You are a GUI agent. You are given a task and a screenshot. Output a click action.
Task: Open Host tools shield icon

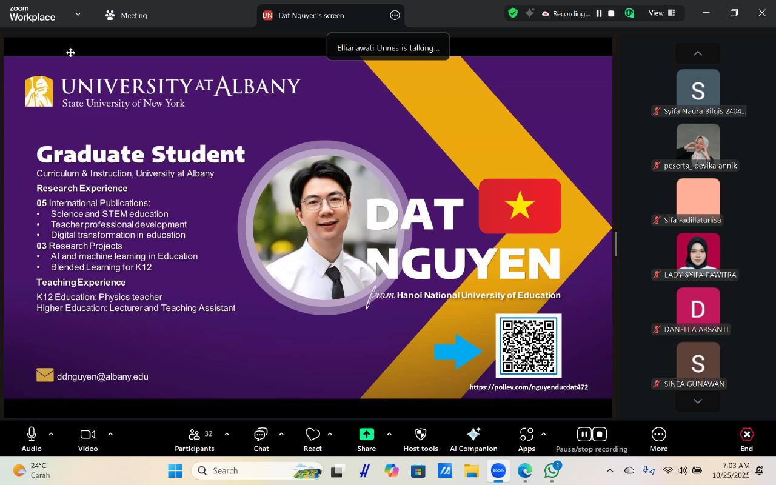(420, 434)
